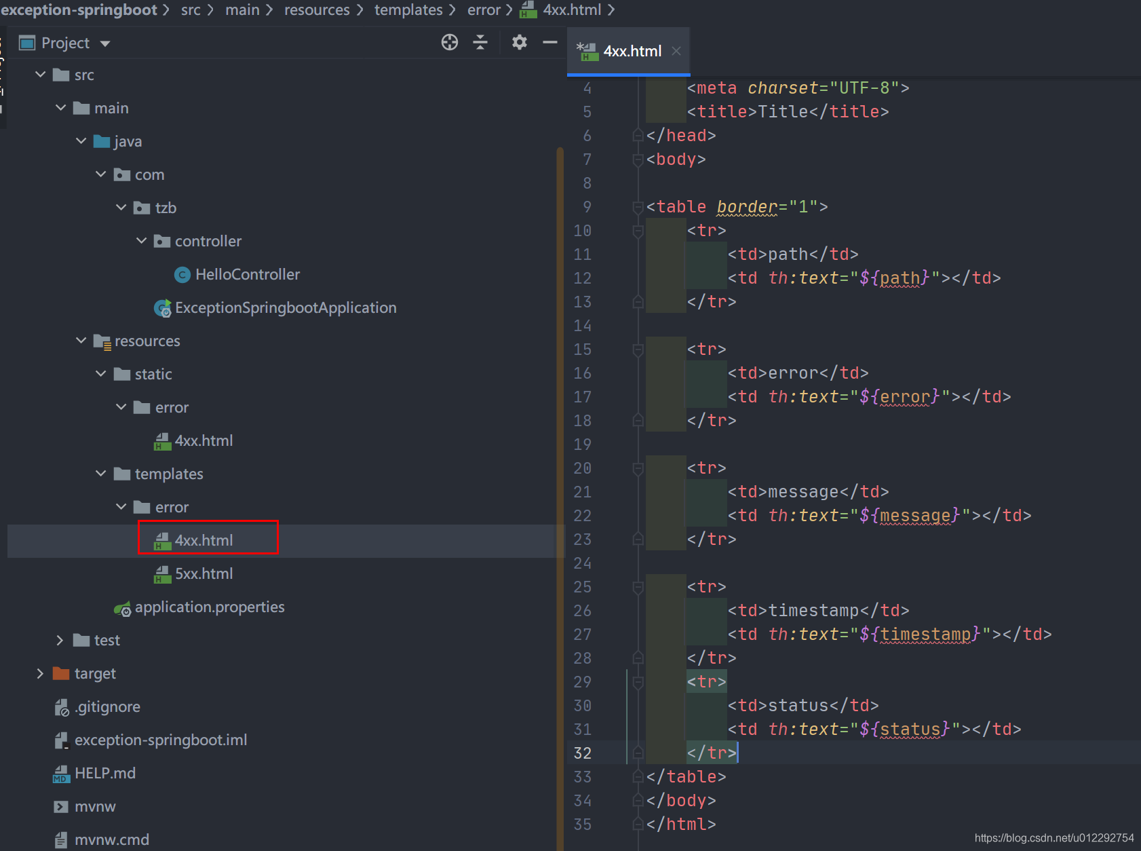Click the target folder icon

coord(61,673)
